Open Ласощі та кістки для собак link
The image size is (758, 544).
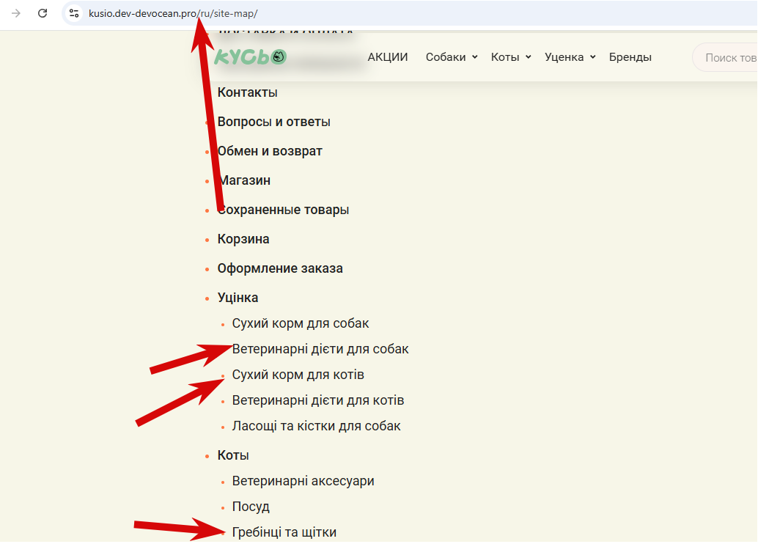tap(316, 426)
